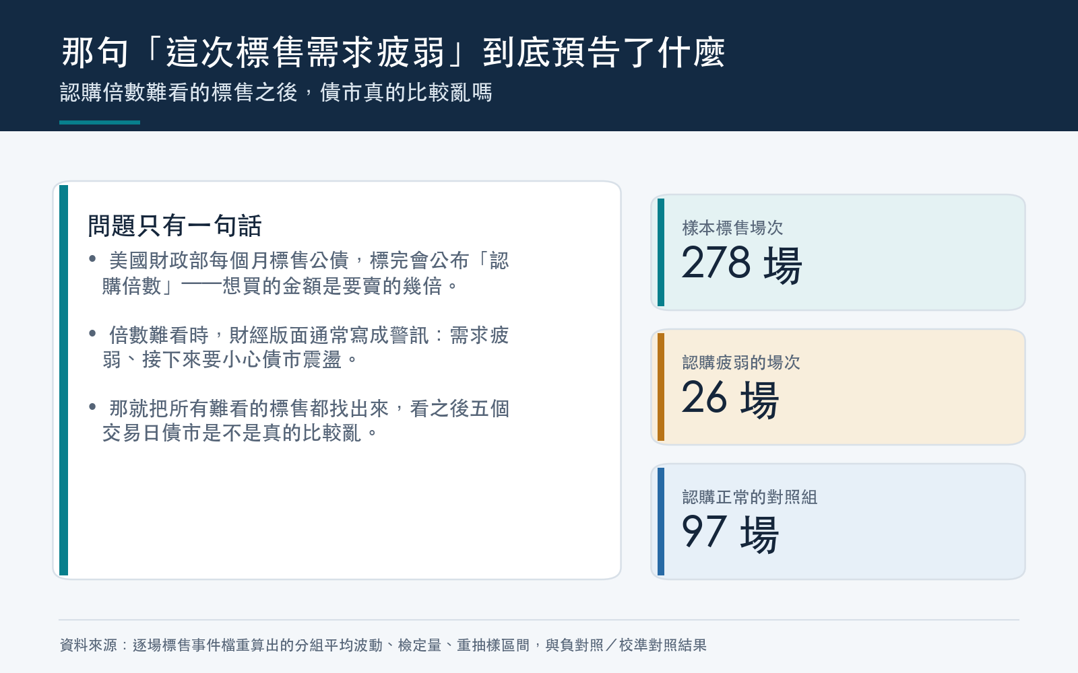Select the label 認購正常的對照組
The height and width of the screenshot is (673, 1078).
tap(749, 497)
